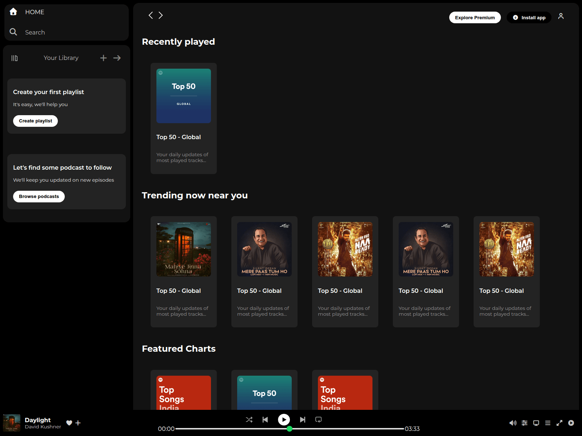Open the queue list icon
The image size is (582, 436).
(x=548, y=423)
